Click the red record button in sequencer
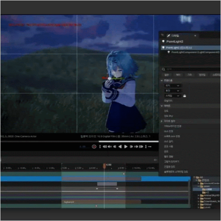The width and height of the screenshot is (221, 221). [x=94, y=147]
